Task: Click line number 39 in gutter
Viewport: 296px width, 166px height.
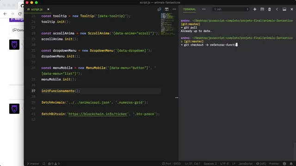Action: 33,102
